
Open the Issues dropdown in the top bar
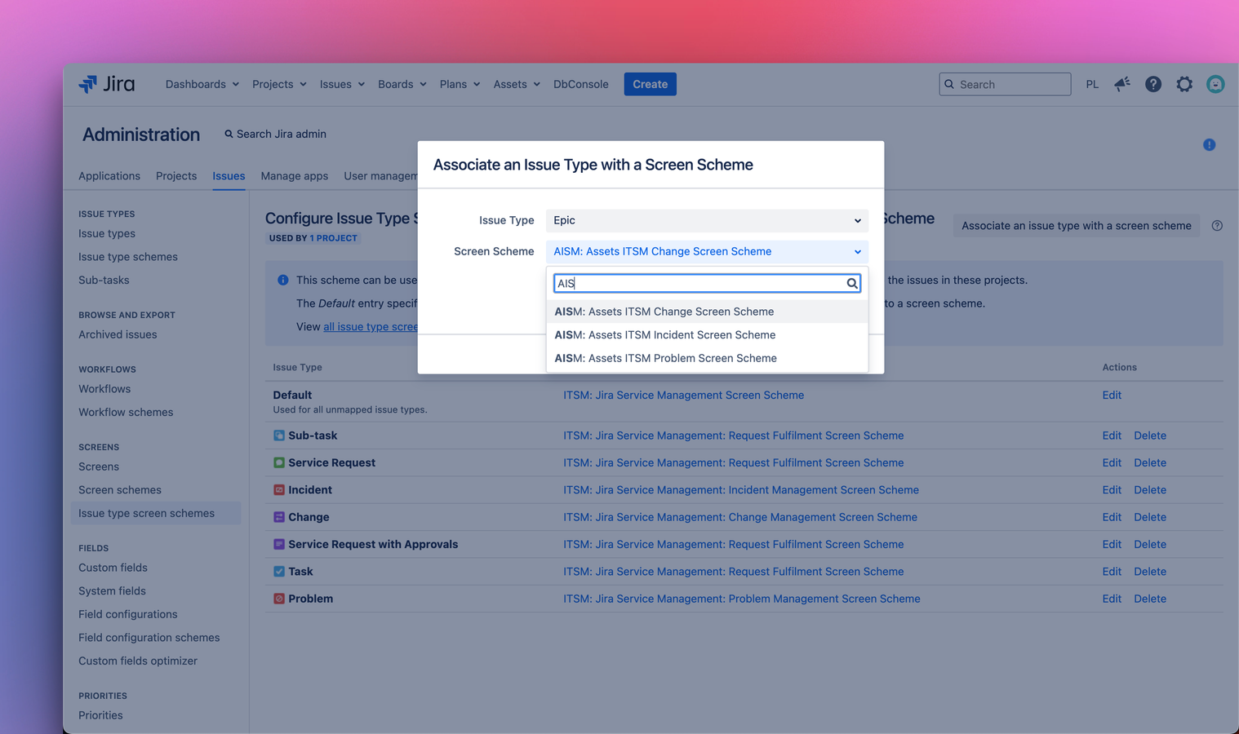coord(342,84)
